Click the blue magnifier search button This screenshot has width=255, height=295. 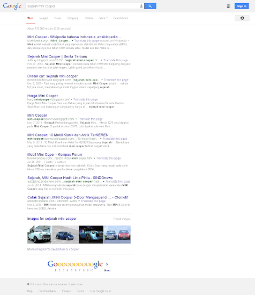click(x=150, y=6)
